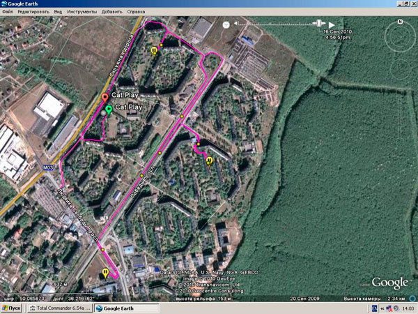Click the Окружная дорога road label
Image resolution: width=418 pixels, height=314 pixels.
point(121,56)
